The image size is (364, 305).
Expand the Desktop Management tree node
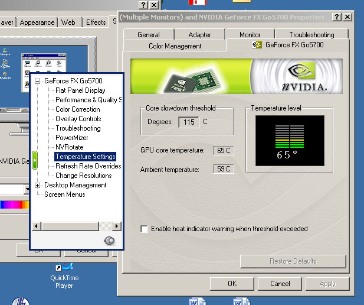(37, 185)
